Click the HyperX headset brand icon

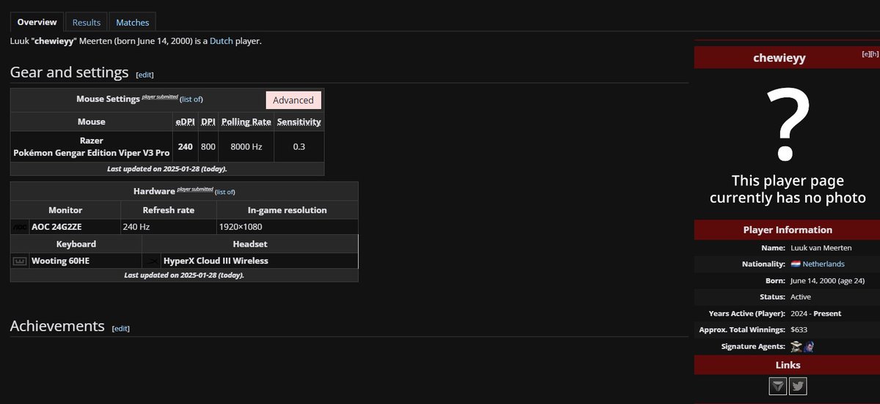click(x=152, y=261)
